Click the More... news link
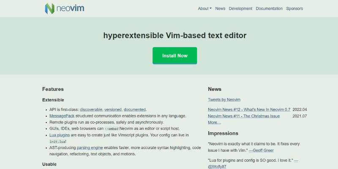This screenshot has height=169, width=338. [x=214, y=123]
